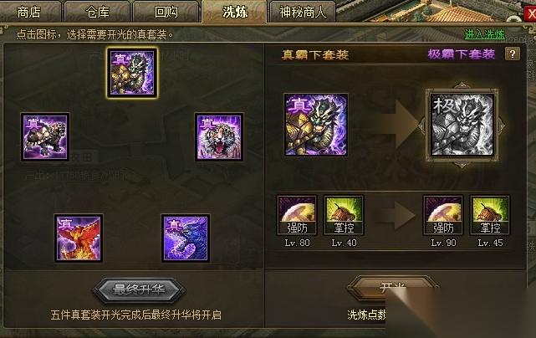Select the true blue dragon set icon
Screen dimensions: 536x338
tap(186, 238)
